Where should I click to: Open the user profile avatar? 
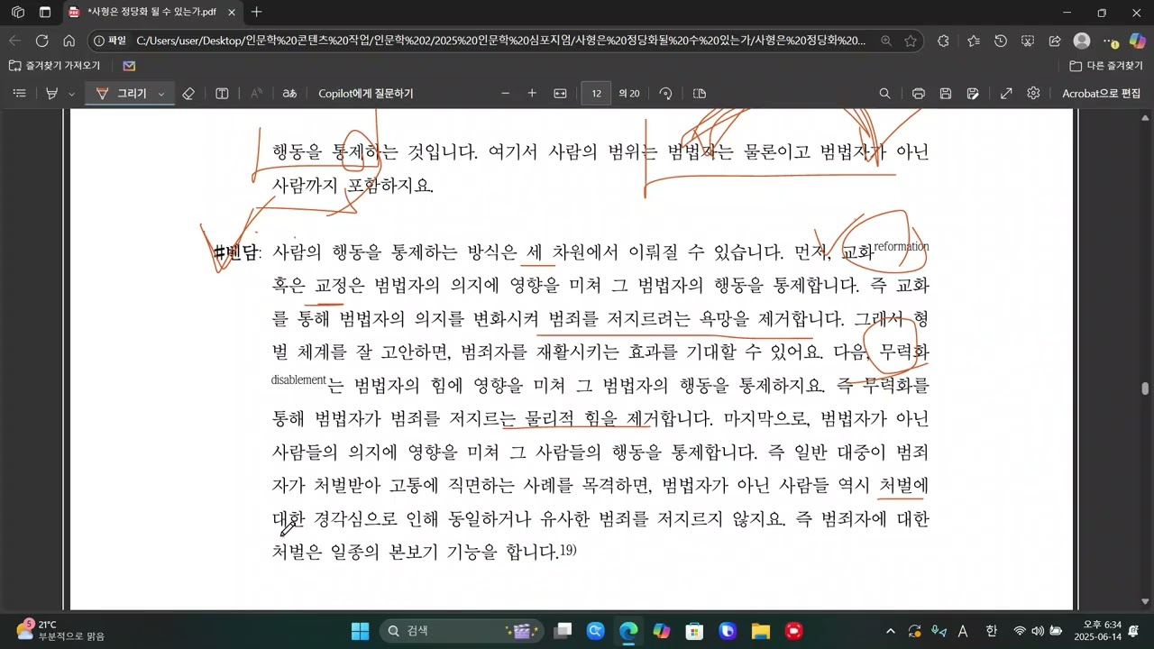click(x=1082, y=41)
